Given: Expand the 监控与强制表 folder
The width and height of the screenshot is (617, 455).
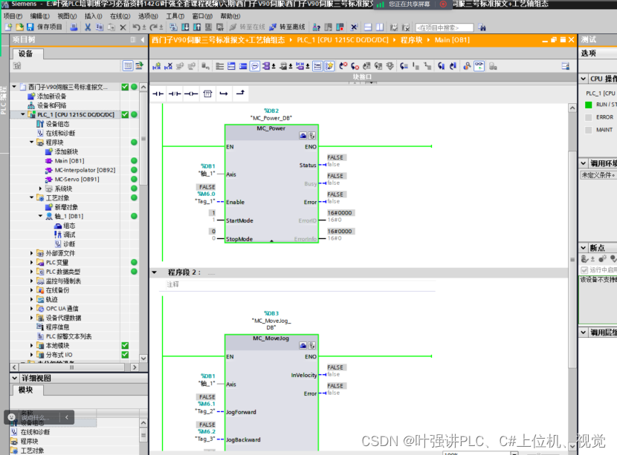Looking at the screenshot, I should pos(31,281).
